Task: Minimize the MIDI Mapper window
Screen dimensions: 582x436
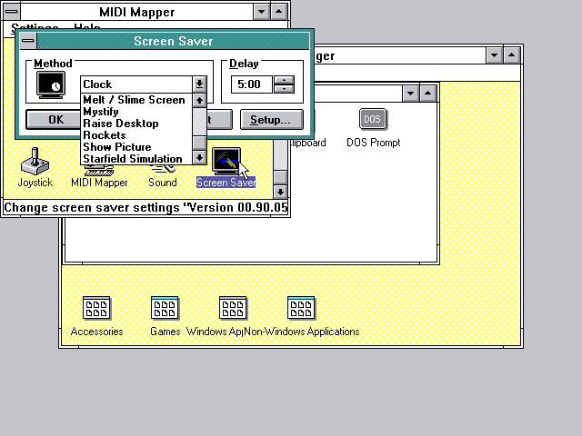Action: (x=261, y=12)
